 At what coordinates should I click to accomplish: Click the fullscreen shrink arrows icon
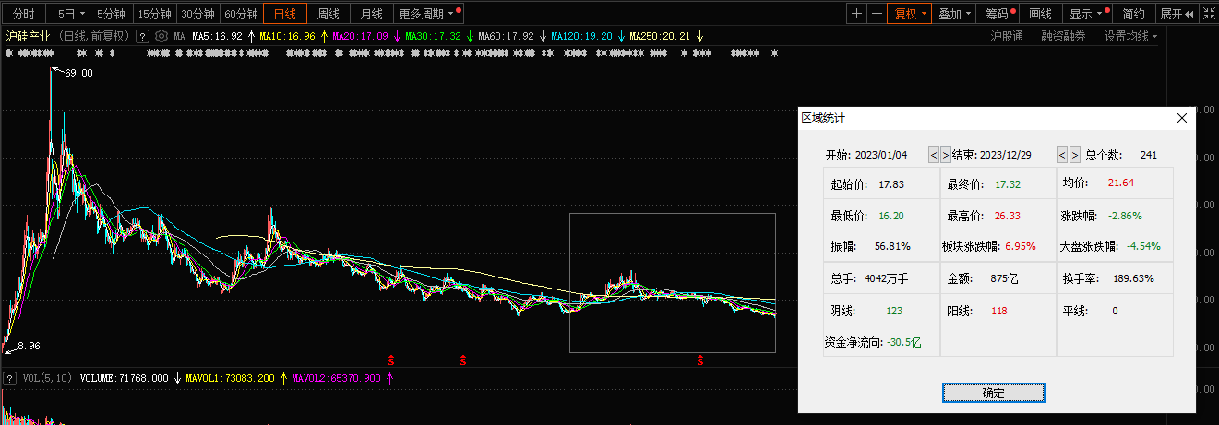pyautogui.click(x=1207, y=14)
